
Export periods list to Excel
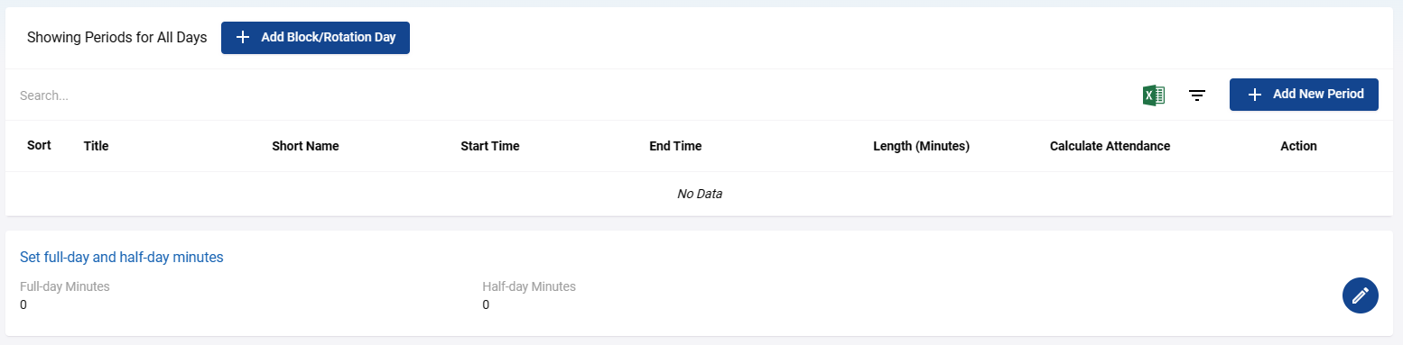coord(1154,95)
